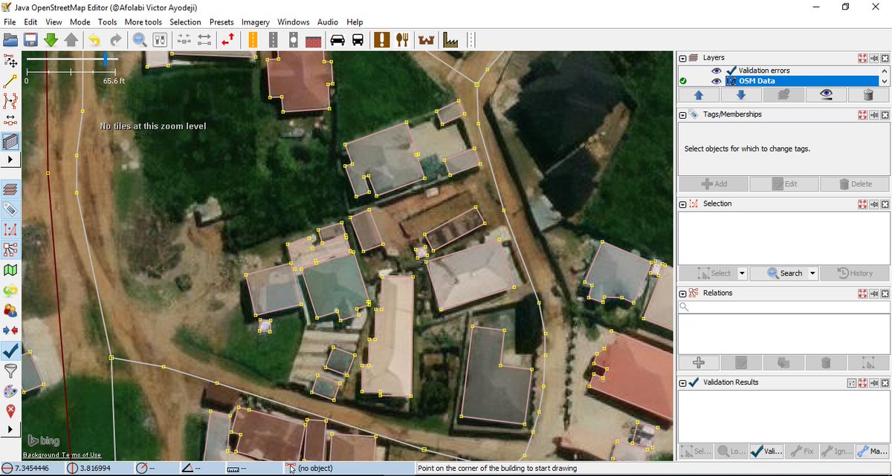
Task: Upload changes with the up arrow icon
Action: point(71,39)
